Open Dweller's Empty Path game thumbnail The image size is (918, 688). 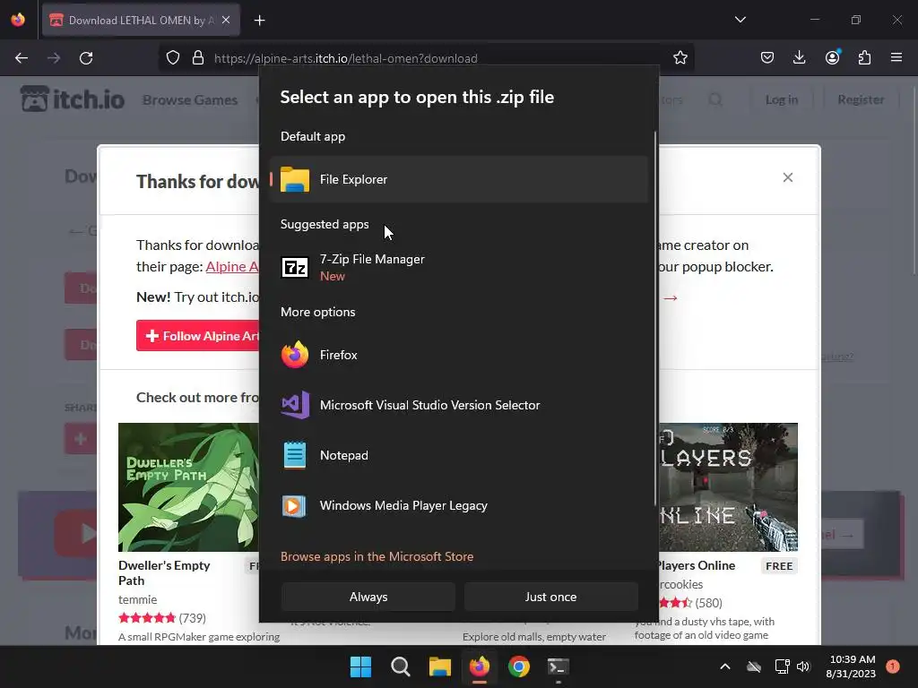[x=188, y=486]
